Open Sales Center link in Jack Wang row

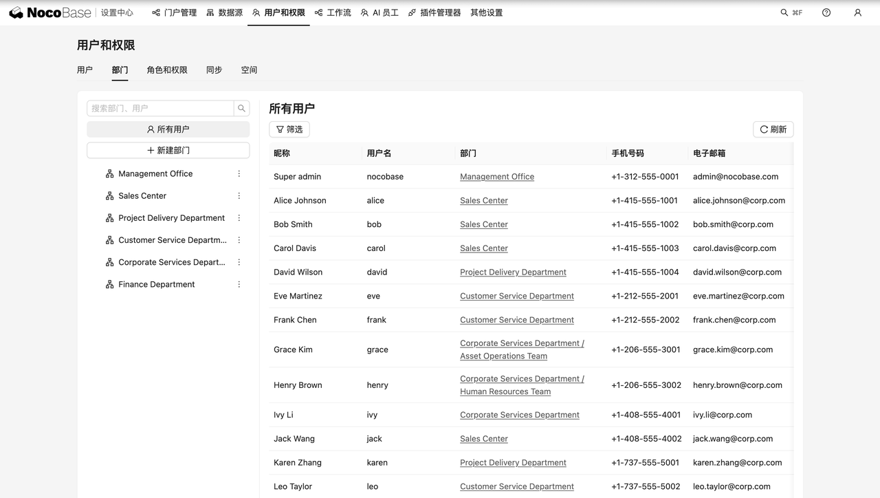pos(484,439)
